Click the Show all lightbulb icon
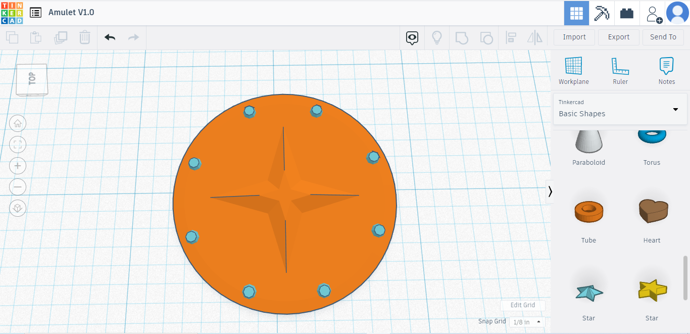 [x=437, y=37]
